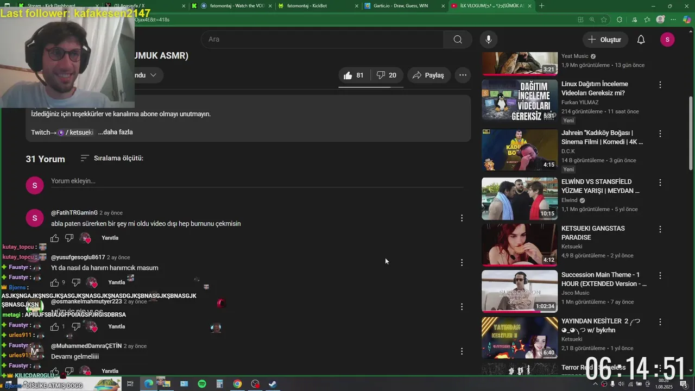Viewport: 695px width, 391px height.
Task: Like the yusufgesoglu8617 comment
Action: point(55,282)
